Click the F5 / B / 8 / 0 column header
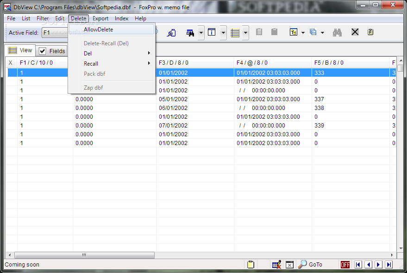 (x=351, y=63)
